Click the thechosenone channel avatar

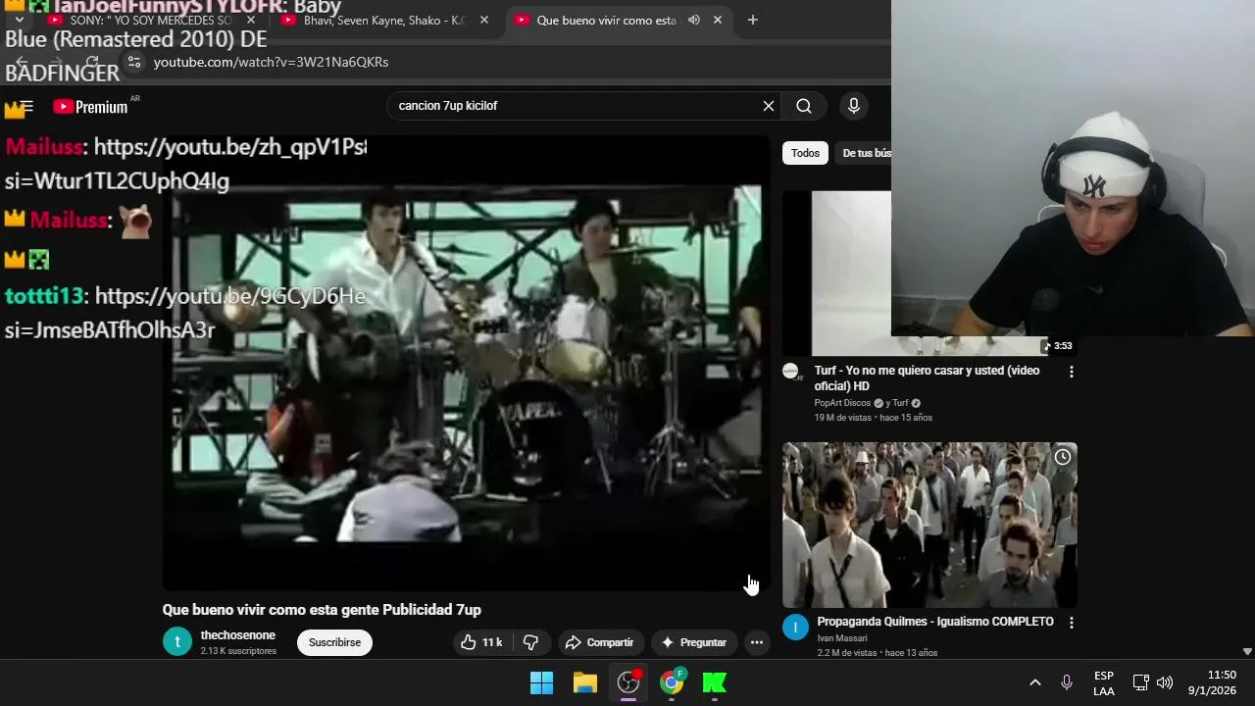coord(176,642)
